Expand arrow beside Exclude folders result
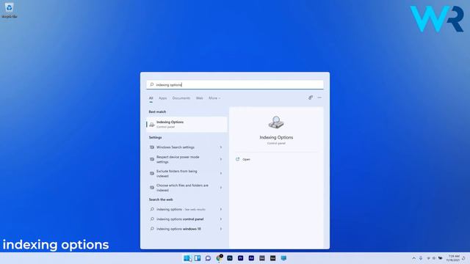Screen dimensions: 470x264 (221, 173)
